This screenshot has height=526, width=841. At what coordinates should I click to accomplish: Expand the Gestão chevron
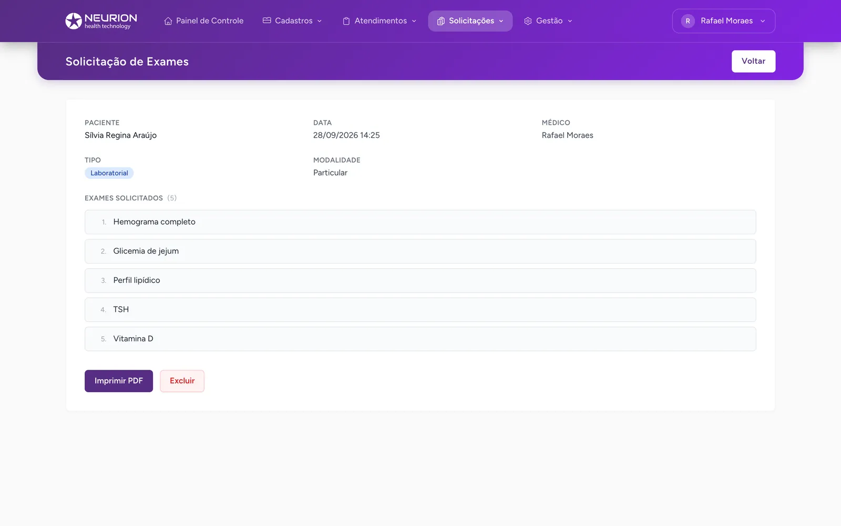click(570, 21)
